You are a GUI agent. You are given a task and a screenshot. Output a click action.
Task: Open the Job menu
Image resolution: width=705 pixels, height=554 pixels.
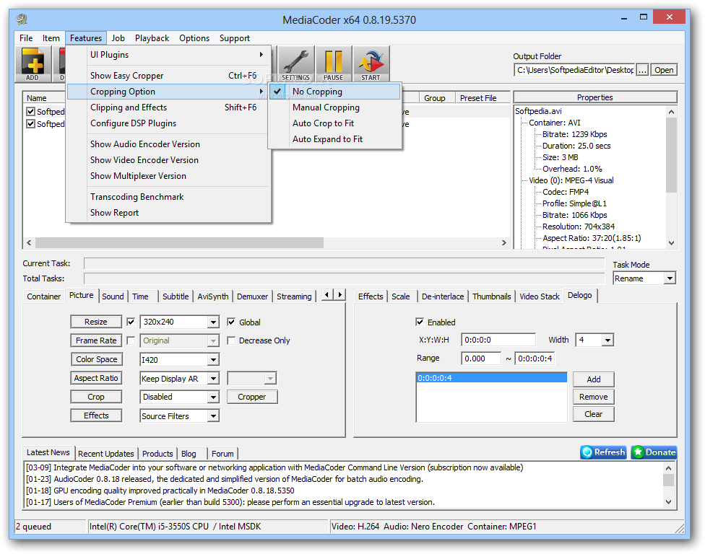click(x=118, y=38)
